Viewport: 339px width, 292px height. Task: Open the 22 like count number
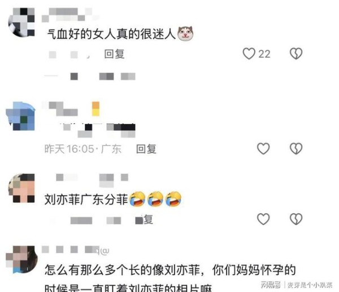[264, 54]
